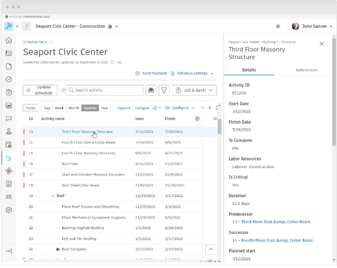Open the Forms clipboard icon in sidebar
Viewport: 337px width, 268px height.
click(8, 92)
